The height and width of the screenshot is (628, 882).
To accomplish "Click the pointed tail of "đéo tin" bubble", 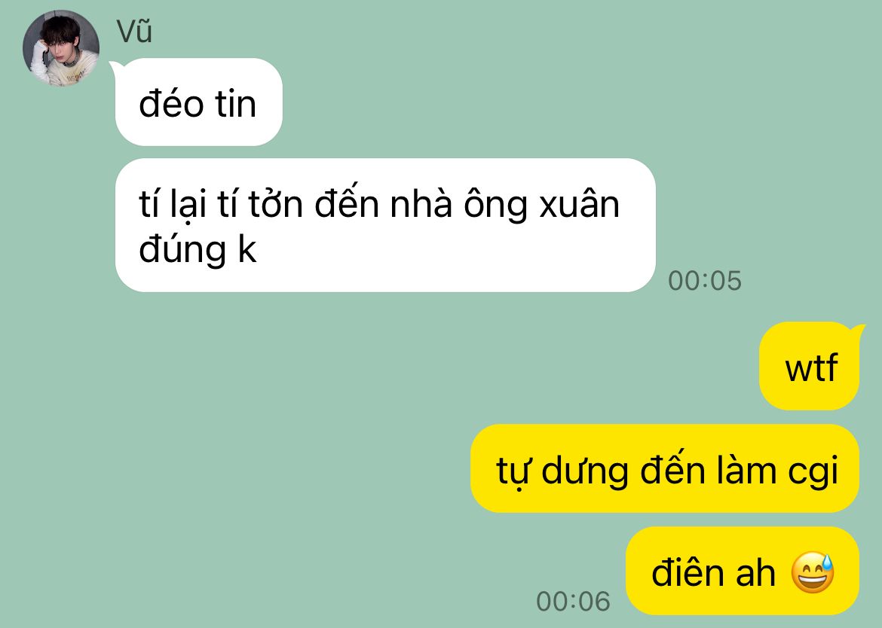I will (x=114, y=66).
